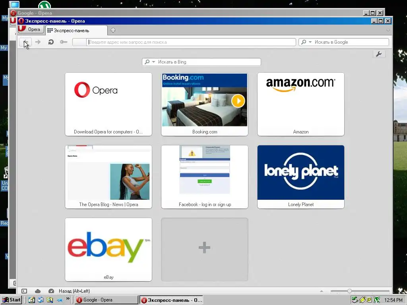Expand the Bing search engine dropdown arrow

tap(153, 62)
